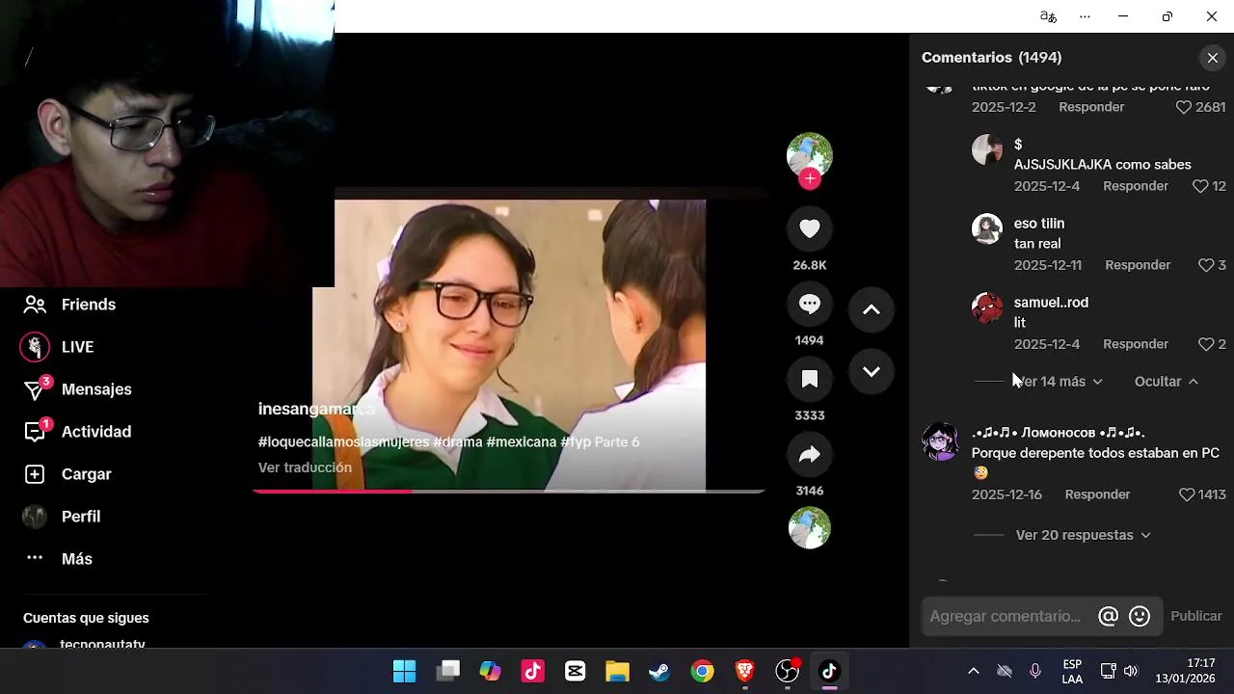This screenshot has width=1234, height=694.
Task: Open Cargar in the sidebar
Action: 67,474
